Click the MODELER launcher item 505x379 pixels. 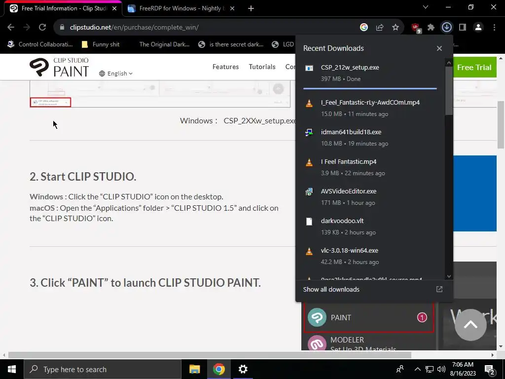(369, 342)
